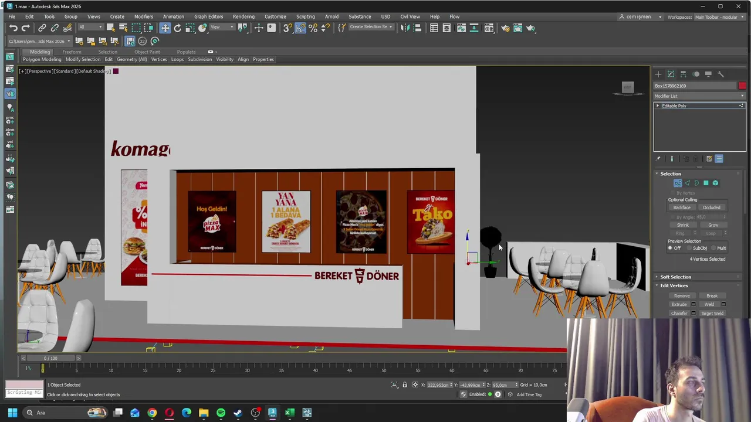Click the Render Production teapot icon
This screenshot has height=422, width=751.
pyautogui.click(x=530, y=28)
